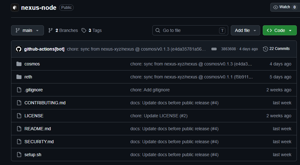Image resolution: width=300 pixels, height=165 pixels.
Task: Focus the Go to file search field
Action: [190, 30]
